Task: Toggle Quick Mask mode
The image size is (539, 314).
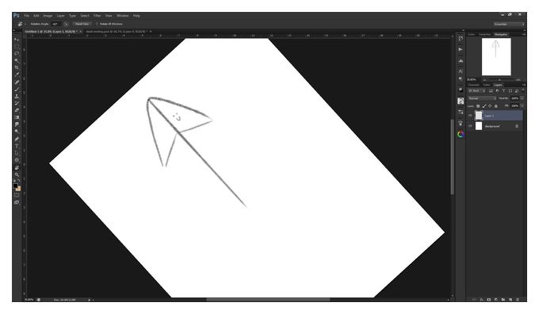Action: 17,195
